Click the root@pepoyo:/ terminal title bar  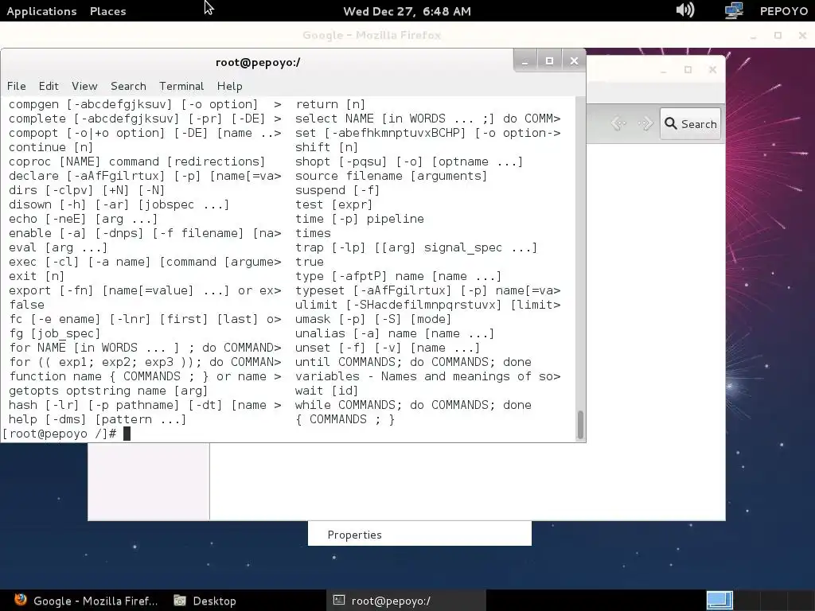pyautogui.click(x=258, y=62)
